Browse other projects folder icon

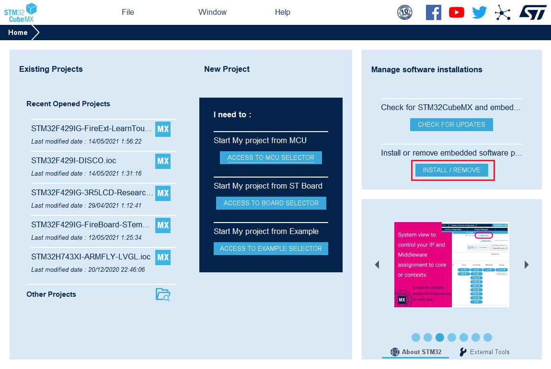tap(163, 294)
